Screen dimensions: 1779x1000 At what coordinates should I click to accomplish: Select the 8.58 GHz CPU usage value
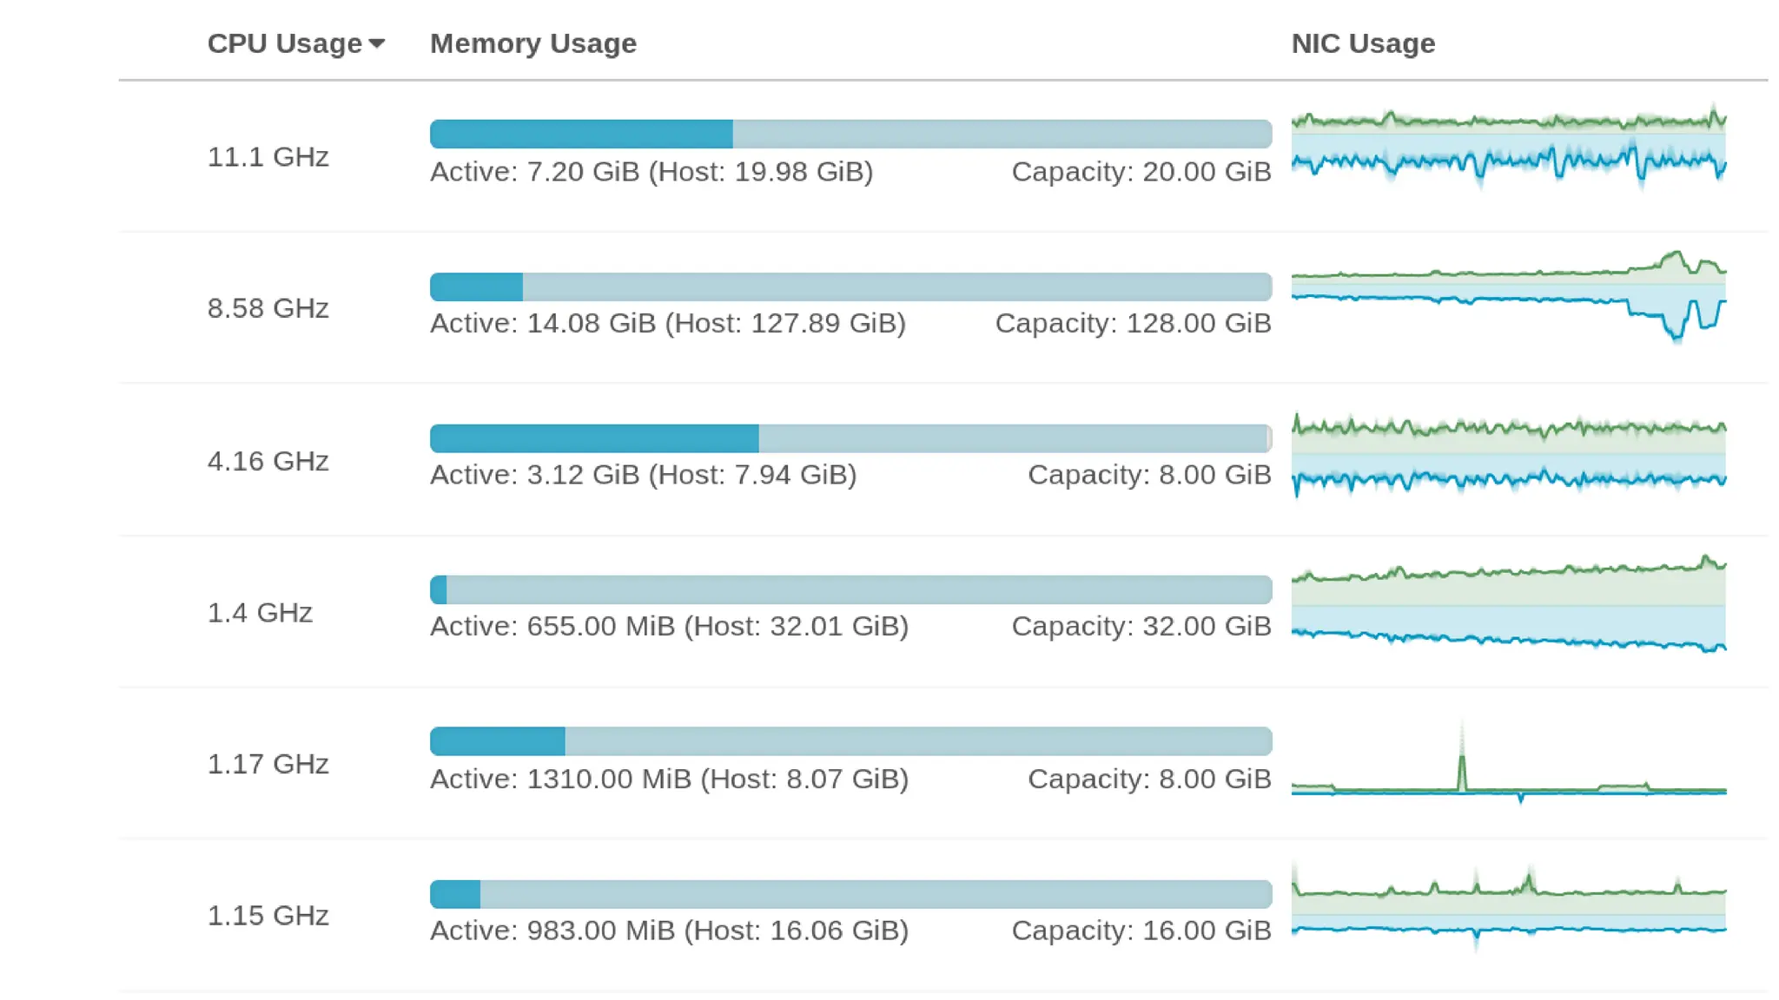click(268, 308)
